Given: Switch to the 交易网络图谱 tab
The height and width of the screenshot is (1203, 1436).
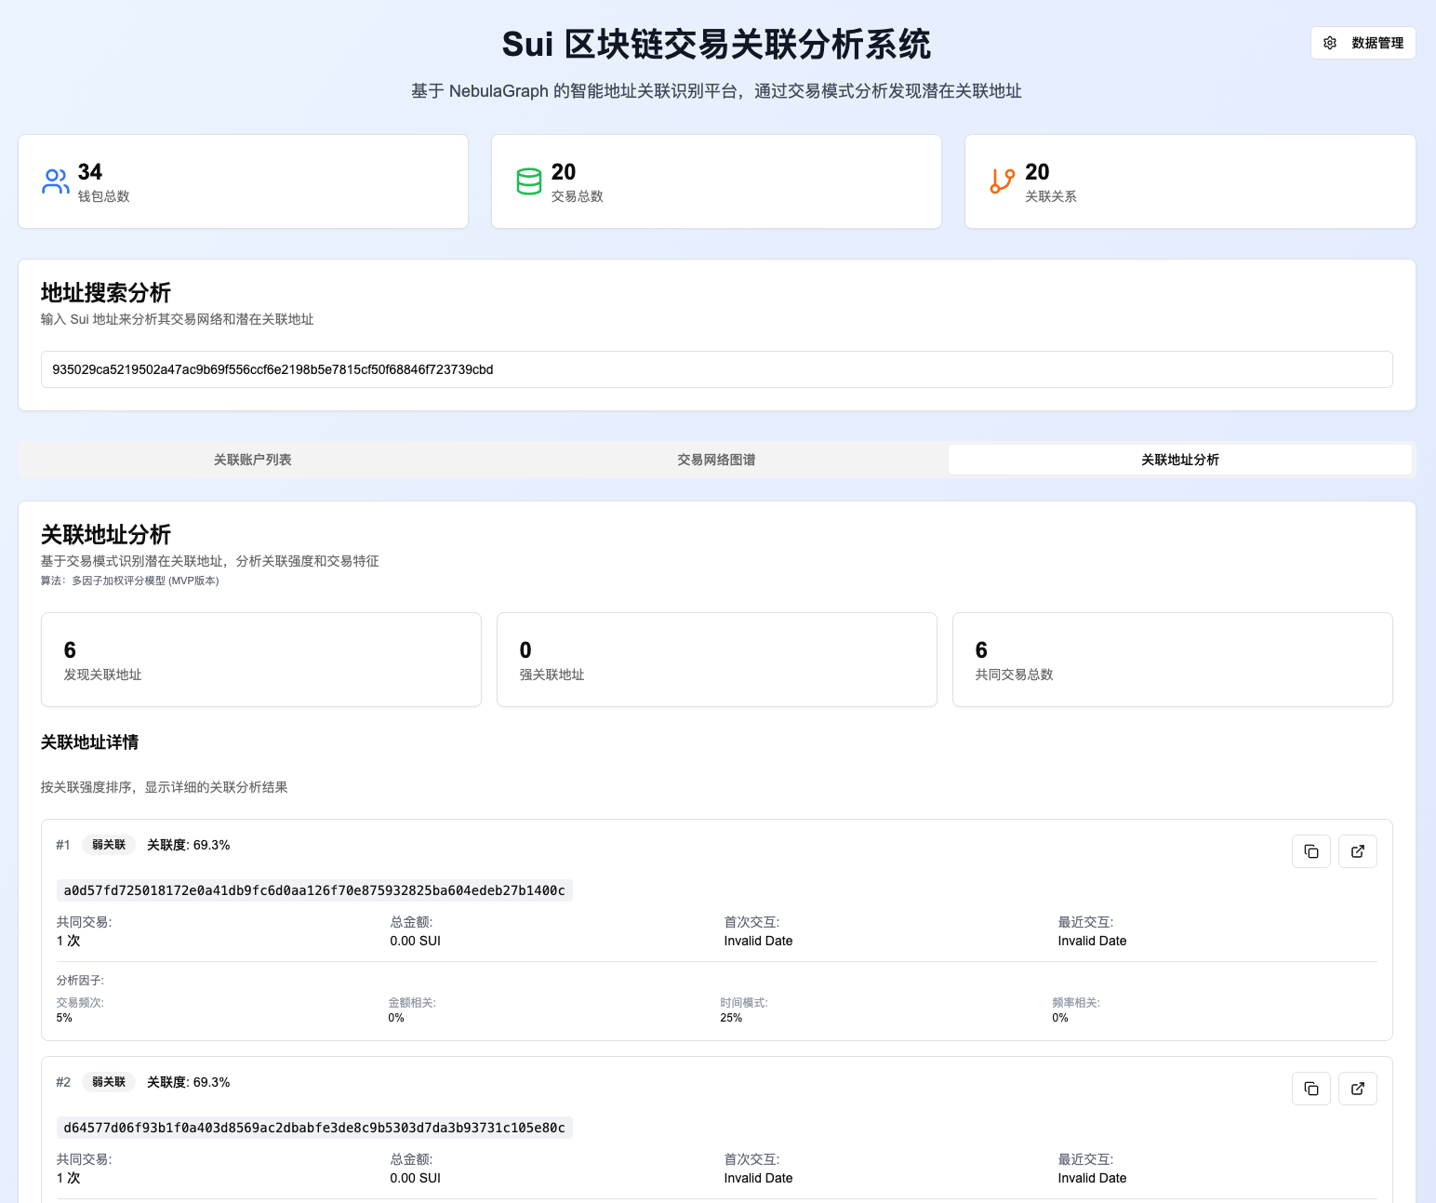Looking at the screenshot, I should click(716, 459).
